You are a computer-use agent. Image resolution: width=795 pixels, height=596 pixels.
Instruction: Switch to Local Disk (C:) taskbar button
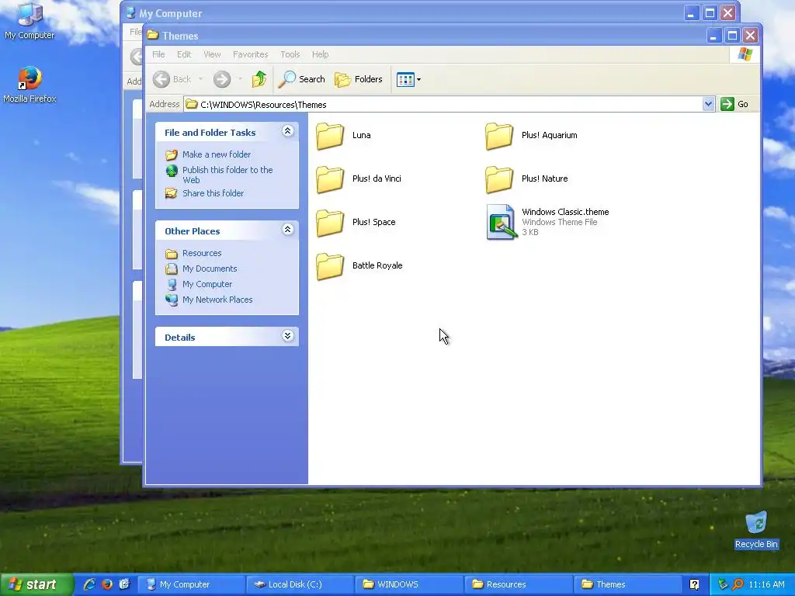pos(300,584)
